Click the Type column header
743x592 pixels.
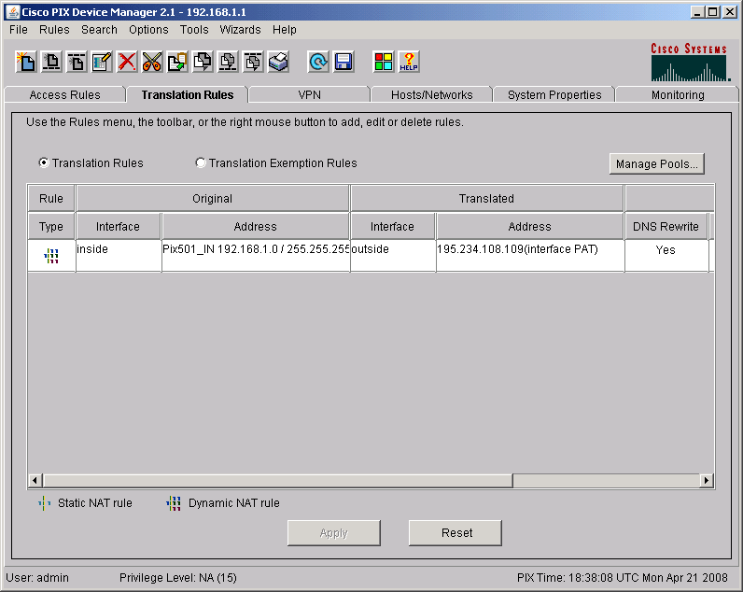pos(51,227)
